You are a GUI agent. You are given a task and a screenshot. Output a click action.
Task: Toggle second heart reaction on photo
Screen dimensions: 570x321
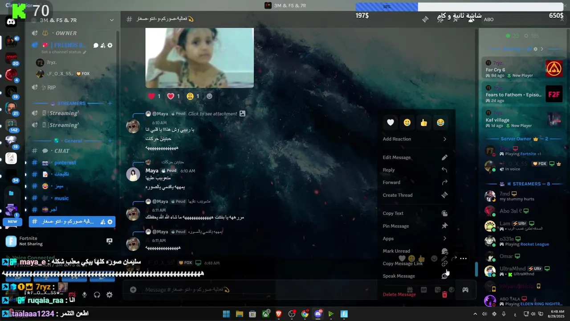[x=174, y=96]
